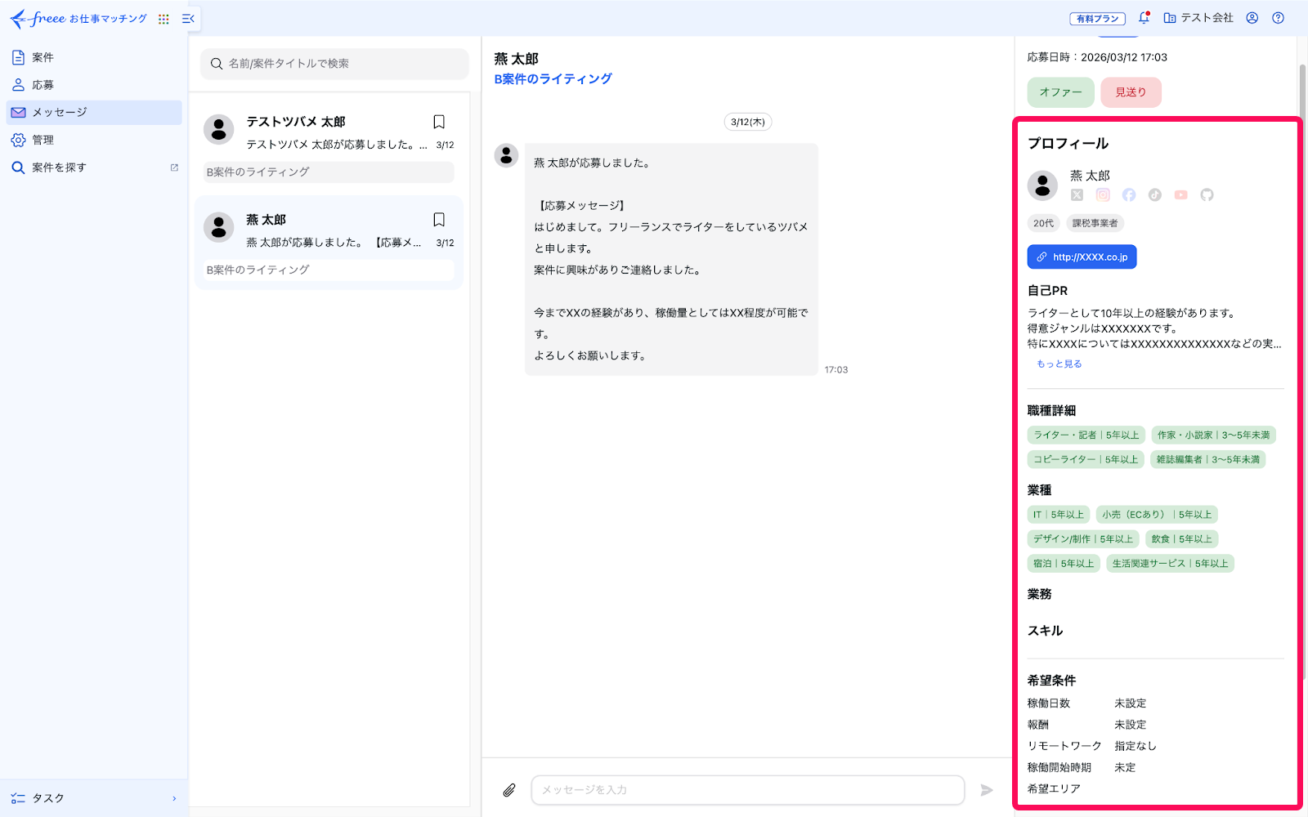
Task: Open the Instagram profile icon
Action: [1103, 194]
